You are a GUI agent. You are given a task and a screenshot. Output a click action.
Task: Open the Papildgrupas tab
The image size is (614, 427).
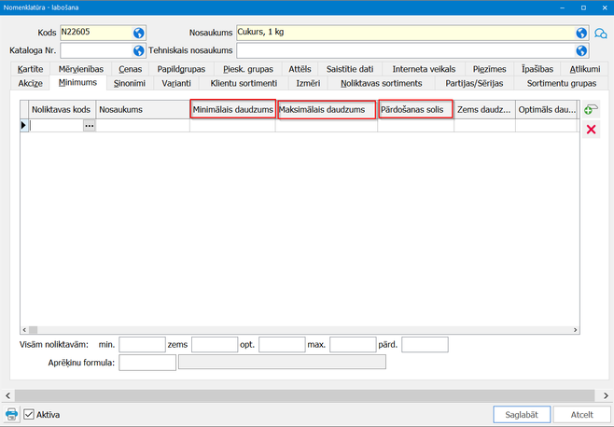[x=181, y=69]
